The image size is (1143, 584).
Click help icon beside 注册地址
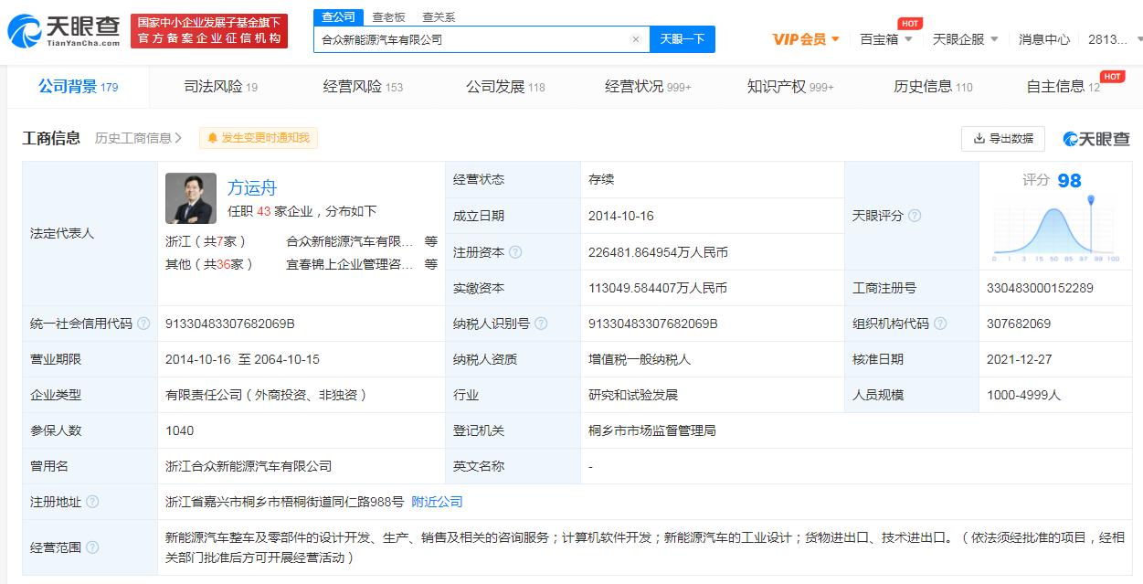92,502
